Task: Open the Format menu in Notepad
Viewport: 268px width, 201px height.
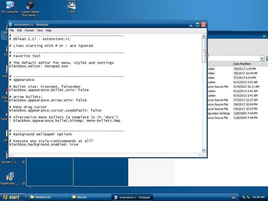Action: 29,30
